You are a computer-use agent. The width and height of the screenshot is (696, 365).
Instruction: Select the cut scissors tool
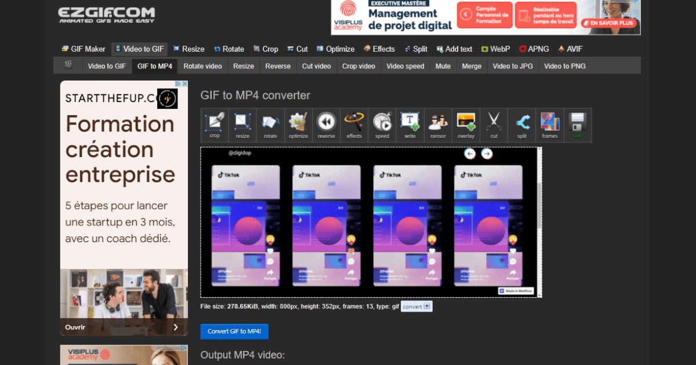[x=494, y=125]
